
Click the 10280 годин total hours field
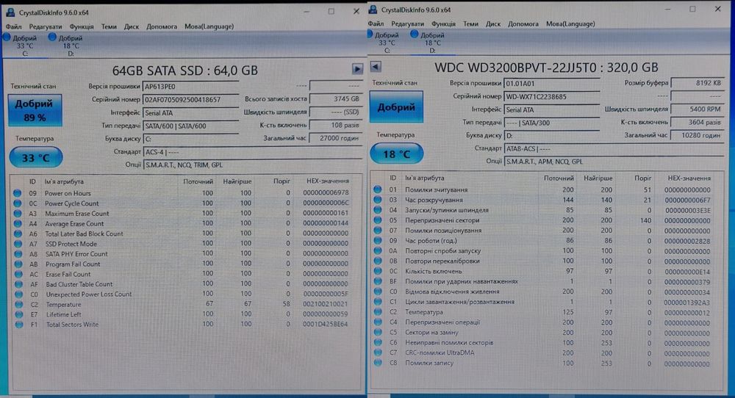point(698,135)
